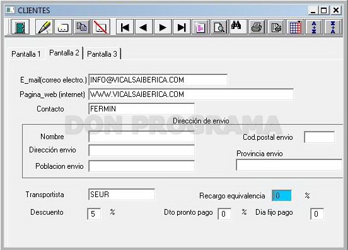Click the delete record icon with red slash
Screen dimensions: 348x250
[x=101, y=27]
